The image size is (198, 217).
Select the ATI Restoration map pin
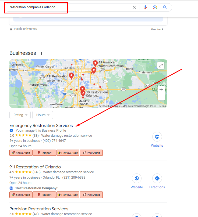[x=71, y=76]
